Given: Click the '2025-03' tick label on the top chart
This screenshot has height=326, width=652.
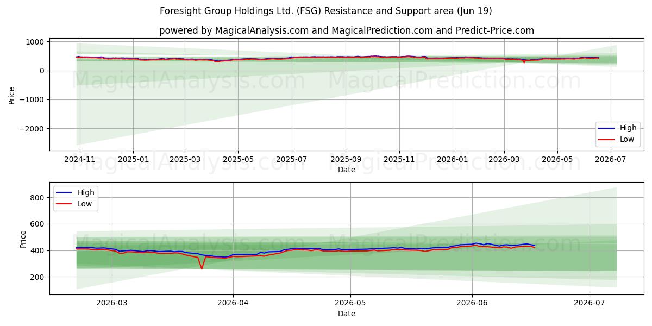Looking at the screenshot, I should (185, 159).
